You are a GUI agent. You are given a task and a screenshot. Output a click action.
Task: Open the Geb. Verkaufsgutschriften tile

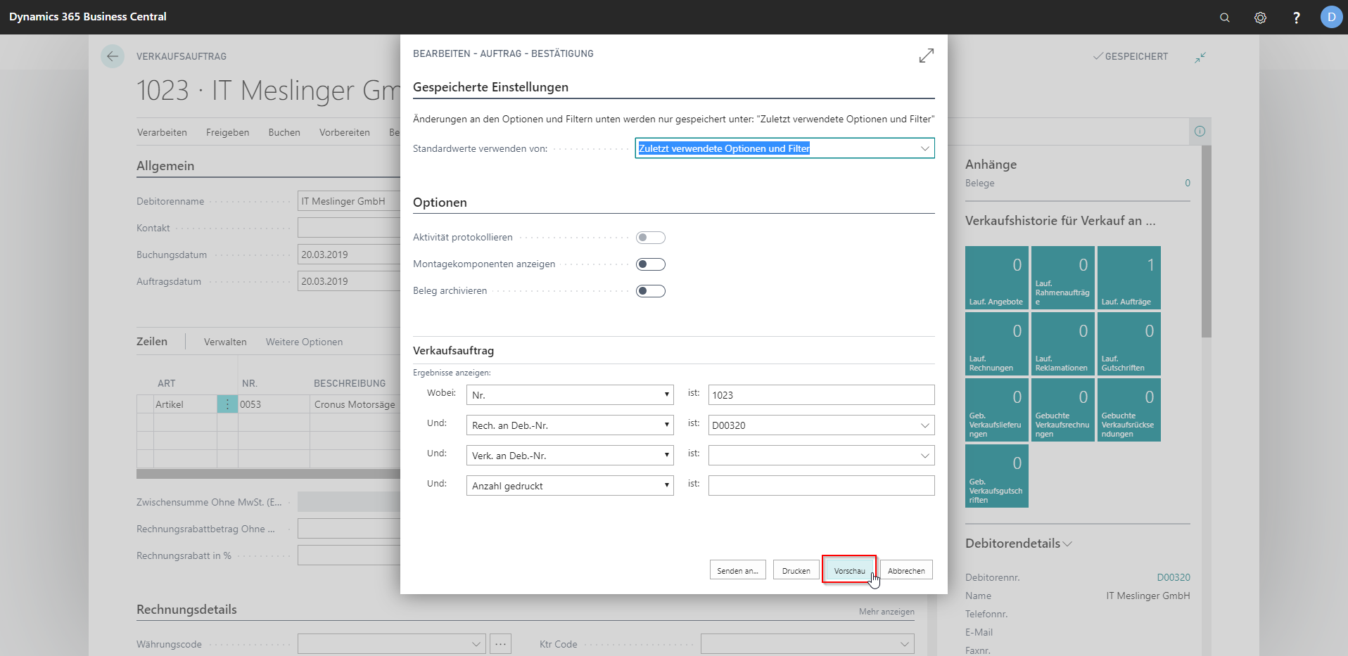997,476
